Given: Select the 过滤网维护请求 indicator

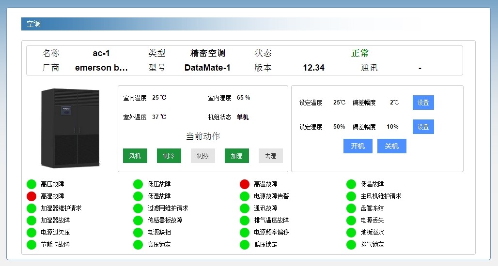Looking at the screenshot, I should click(138, 208).
